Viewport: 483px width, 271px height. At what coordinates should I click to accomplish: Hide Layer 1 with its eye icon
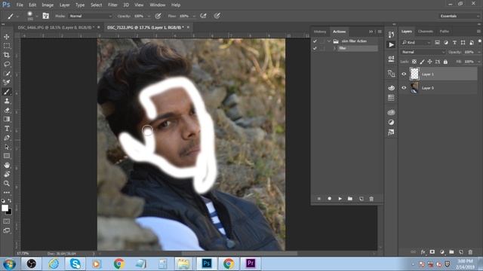click(404, 74)
